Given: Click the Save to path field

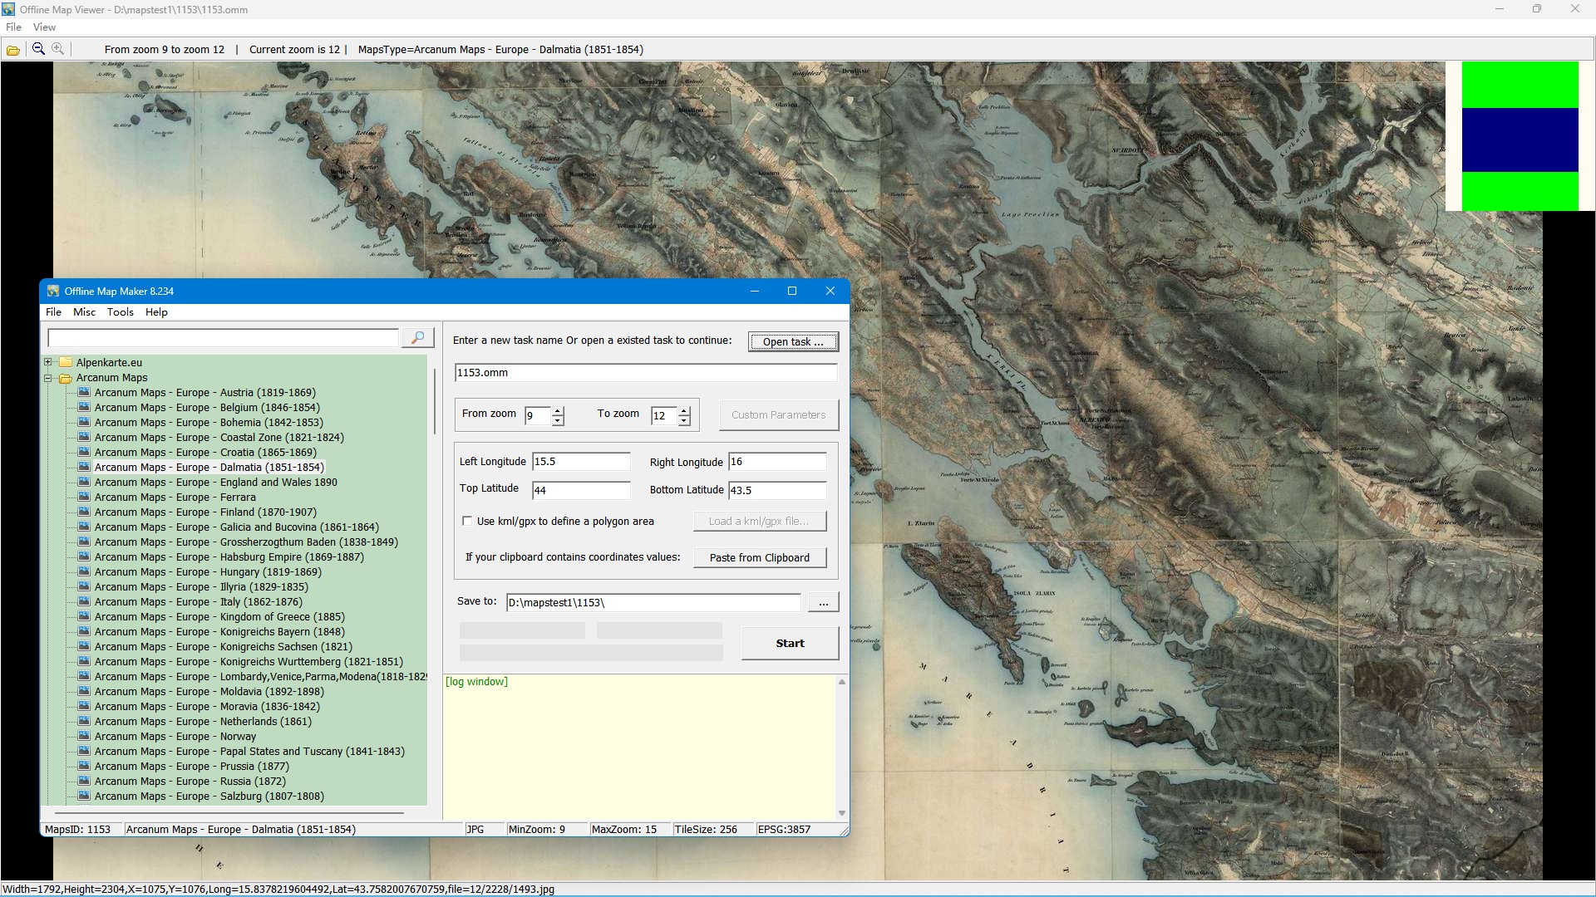Looking at the screenshot, I should tap(653, 602).
